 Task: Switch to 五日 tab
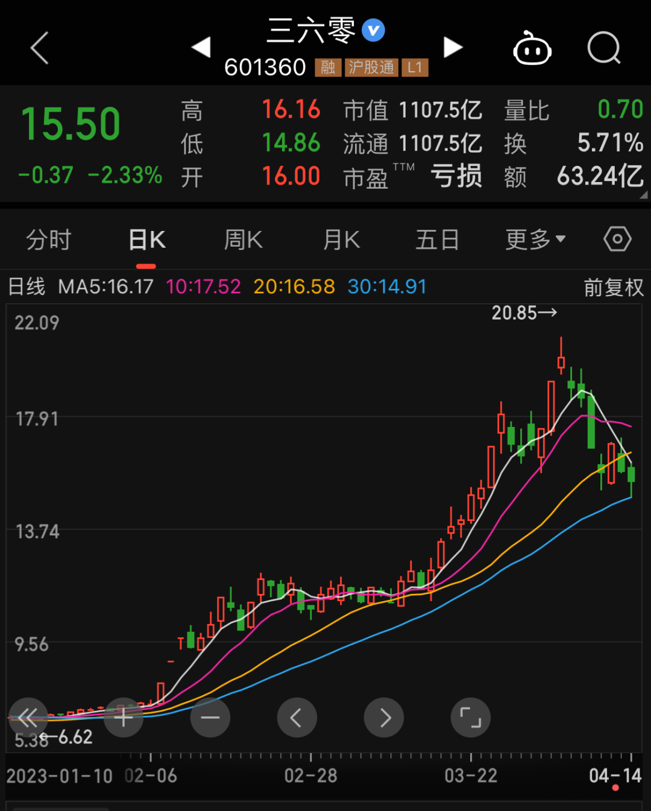pos(438,240)
